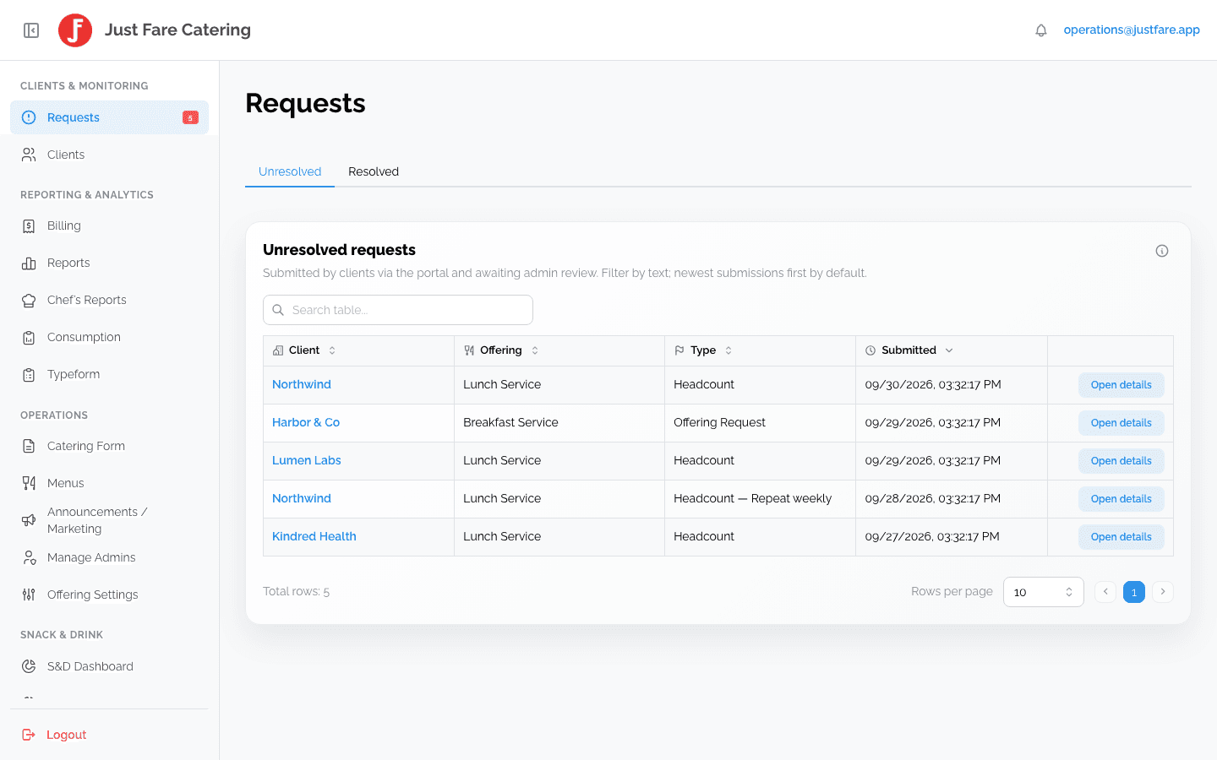Click the operations@justfare.app account link
The height and width of the screenshot is (760, 1217).
tap(1132, 30)
